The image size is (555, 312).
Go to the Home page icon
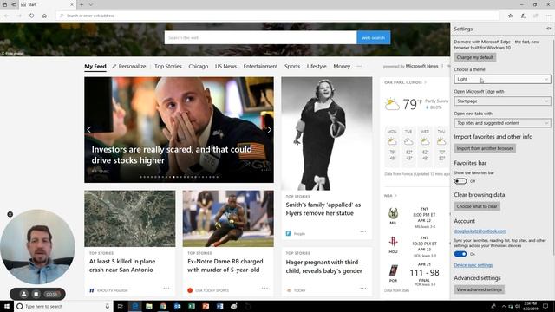click(44, 16)
